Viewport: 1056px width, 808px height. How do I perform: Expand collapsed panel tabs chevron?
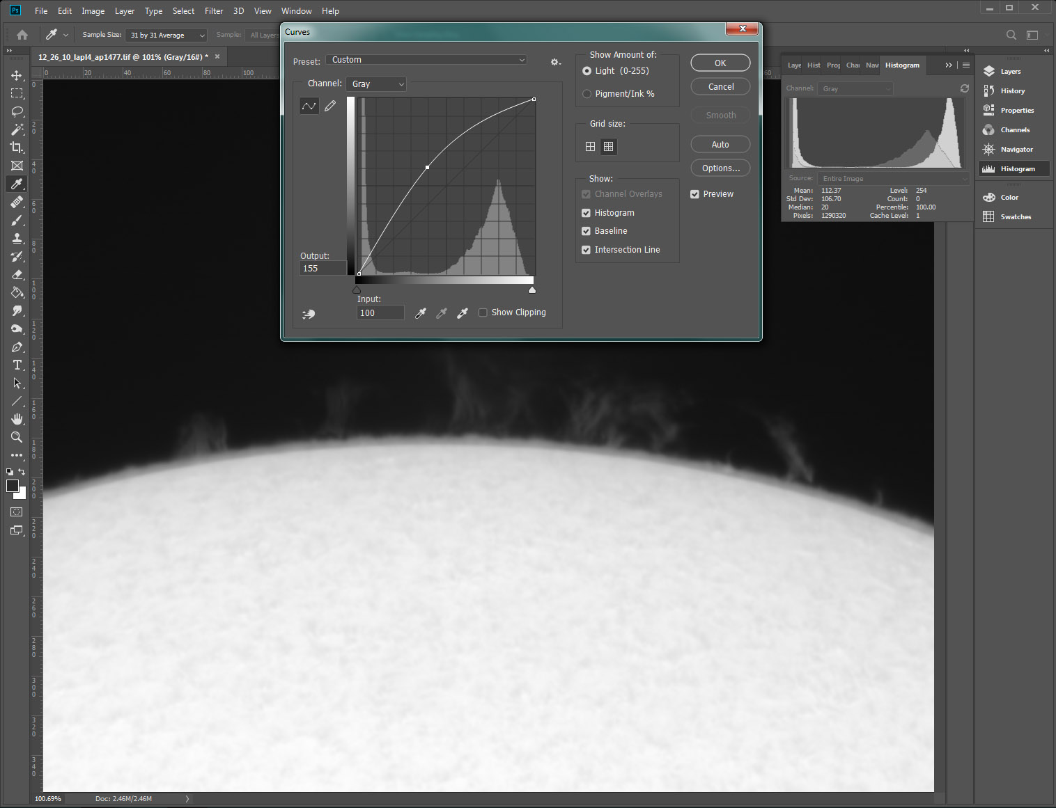coord(948,65)
